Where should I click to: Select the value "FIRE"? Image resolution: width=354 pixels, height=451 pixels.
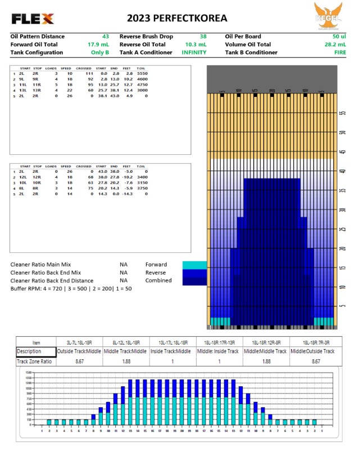(340, 52)
